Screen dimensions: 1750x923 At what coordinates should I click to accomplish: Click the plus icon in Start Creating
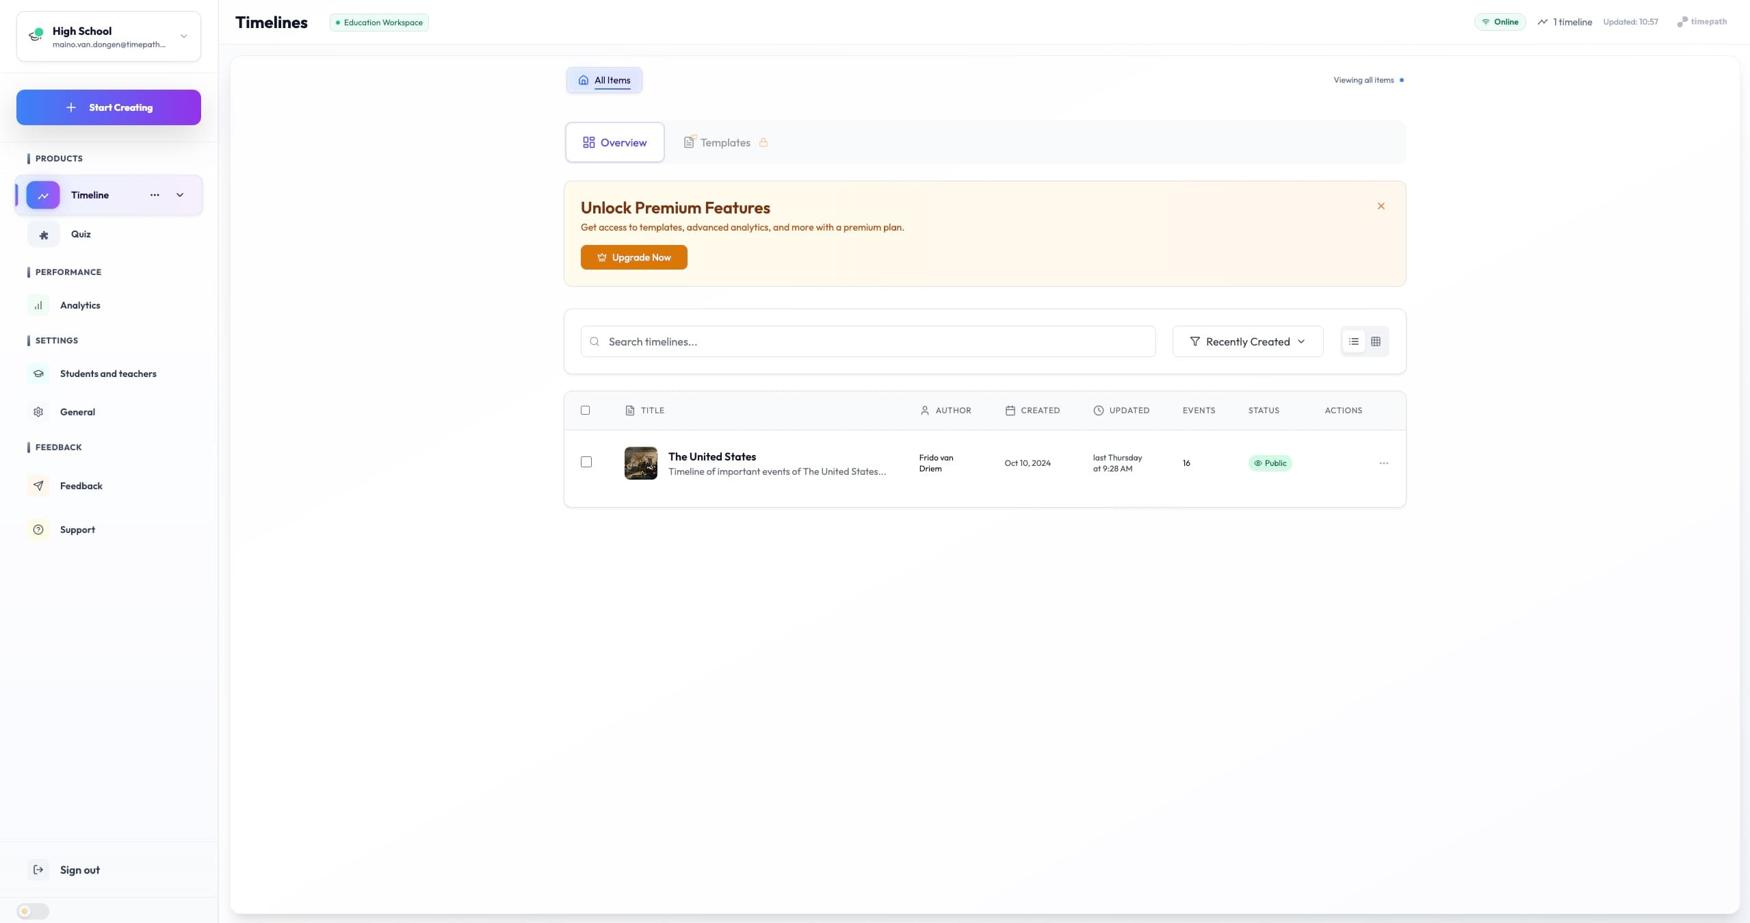click(x=71, y=107)
